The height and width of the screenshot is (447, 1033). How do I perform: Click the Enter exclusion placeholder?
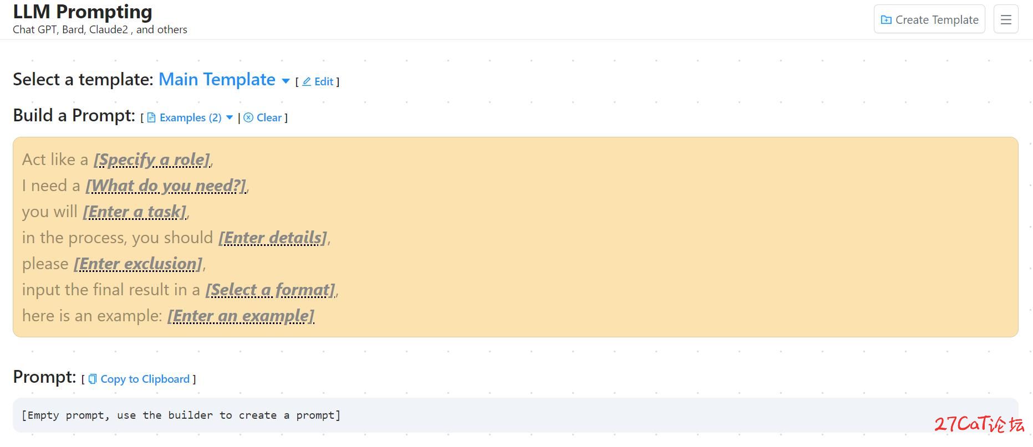coord(138,264)
